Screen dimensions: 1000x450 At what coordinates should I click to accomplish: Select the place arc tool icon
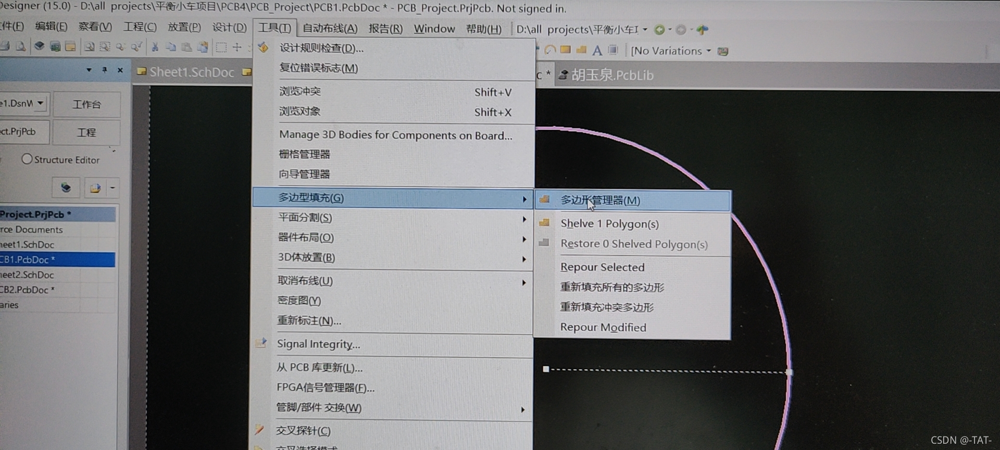pos(549,50)
